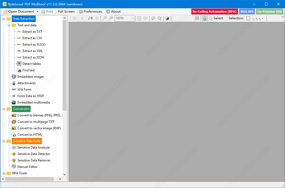This screenshot has height=188, width=285.
Task: Select Convert to vector image (EMF)
Action: (x=39, y=128)
